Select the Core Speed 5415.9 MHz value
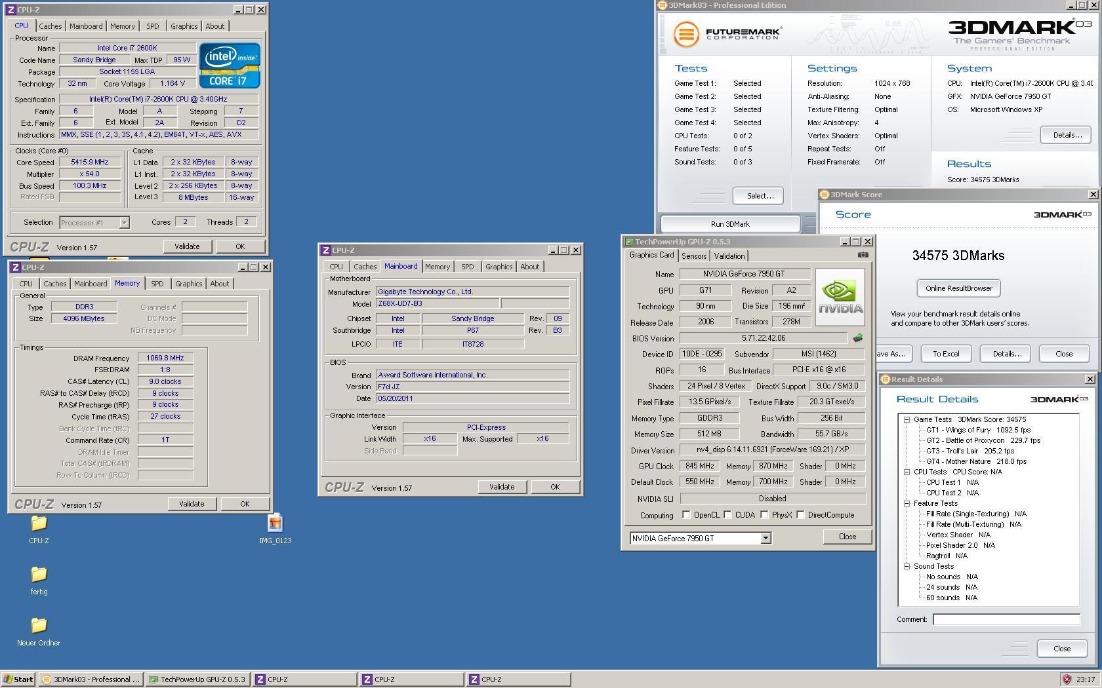This screenshot has width=1102, height=688. click(90, 162)
